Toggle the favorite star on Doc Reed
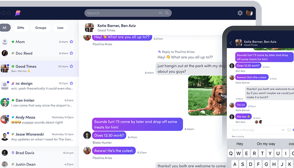Screen dimensions: 294x168 71,53
